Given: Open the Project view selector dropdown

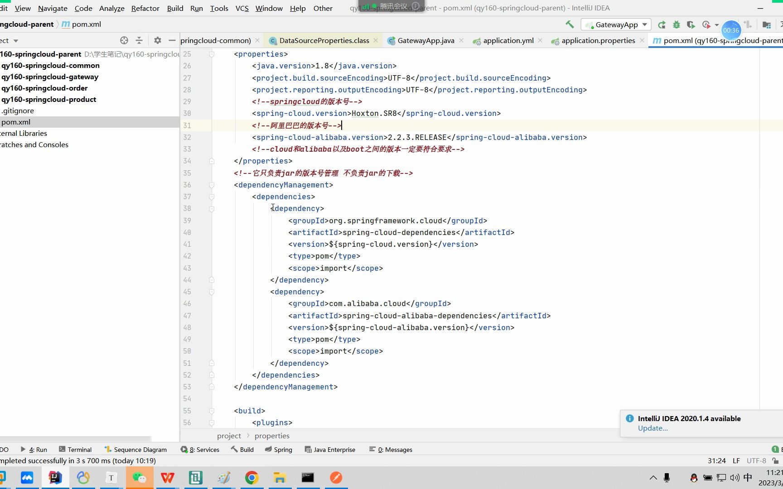Looking at the screenshot, I should coord(15,41).
